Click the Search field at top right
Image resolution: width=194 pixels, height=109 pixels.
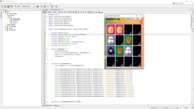click(183, 3)
